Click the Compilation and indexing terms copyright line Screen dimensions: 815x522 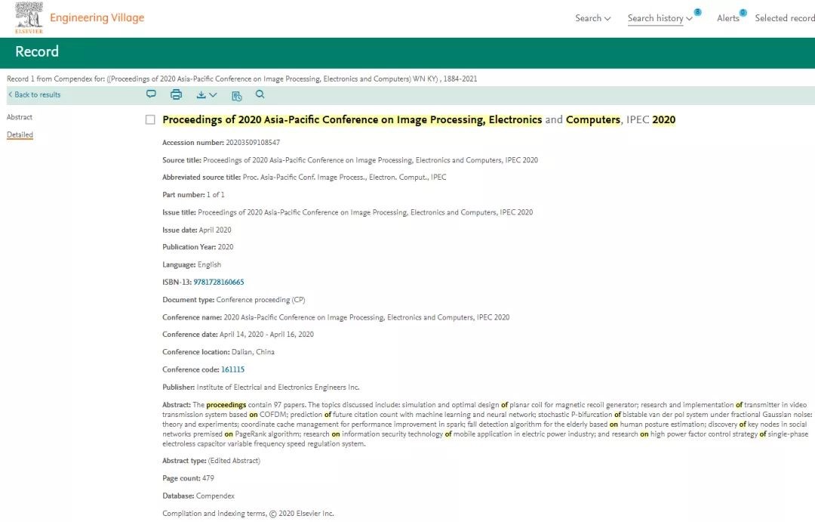coord(248,514)
